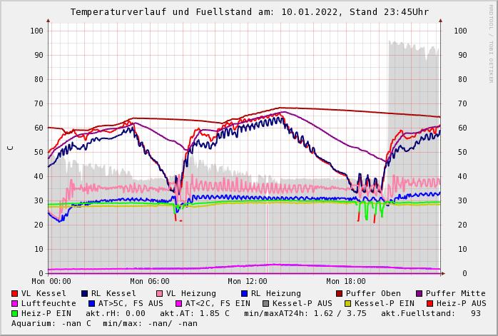The width and height of the screenshot is (498, 336).
Task: Click the Mon 12:00 time axis label
Action: pos(248,282)
